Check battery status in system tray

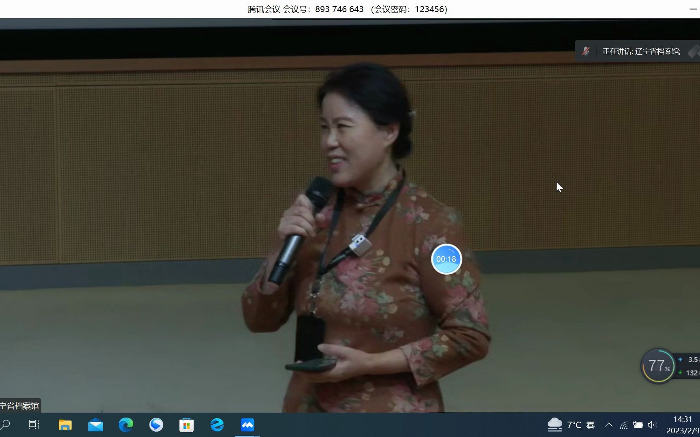pyautogui.click(x=638, y=425)
